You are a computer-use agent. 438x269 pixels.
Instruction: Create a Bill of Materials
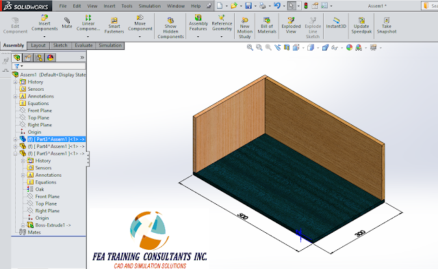(x=267, y=25)
